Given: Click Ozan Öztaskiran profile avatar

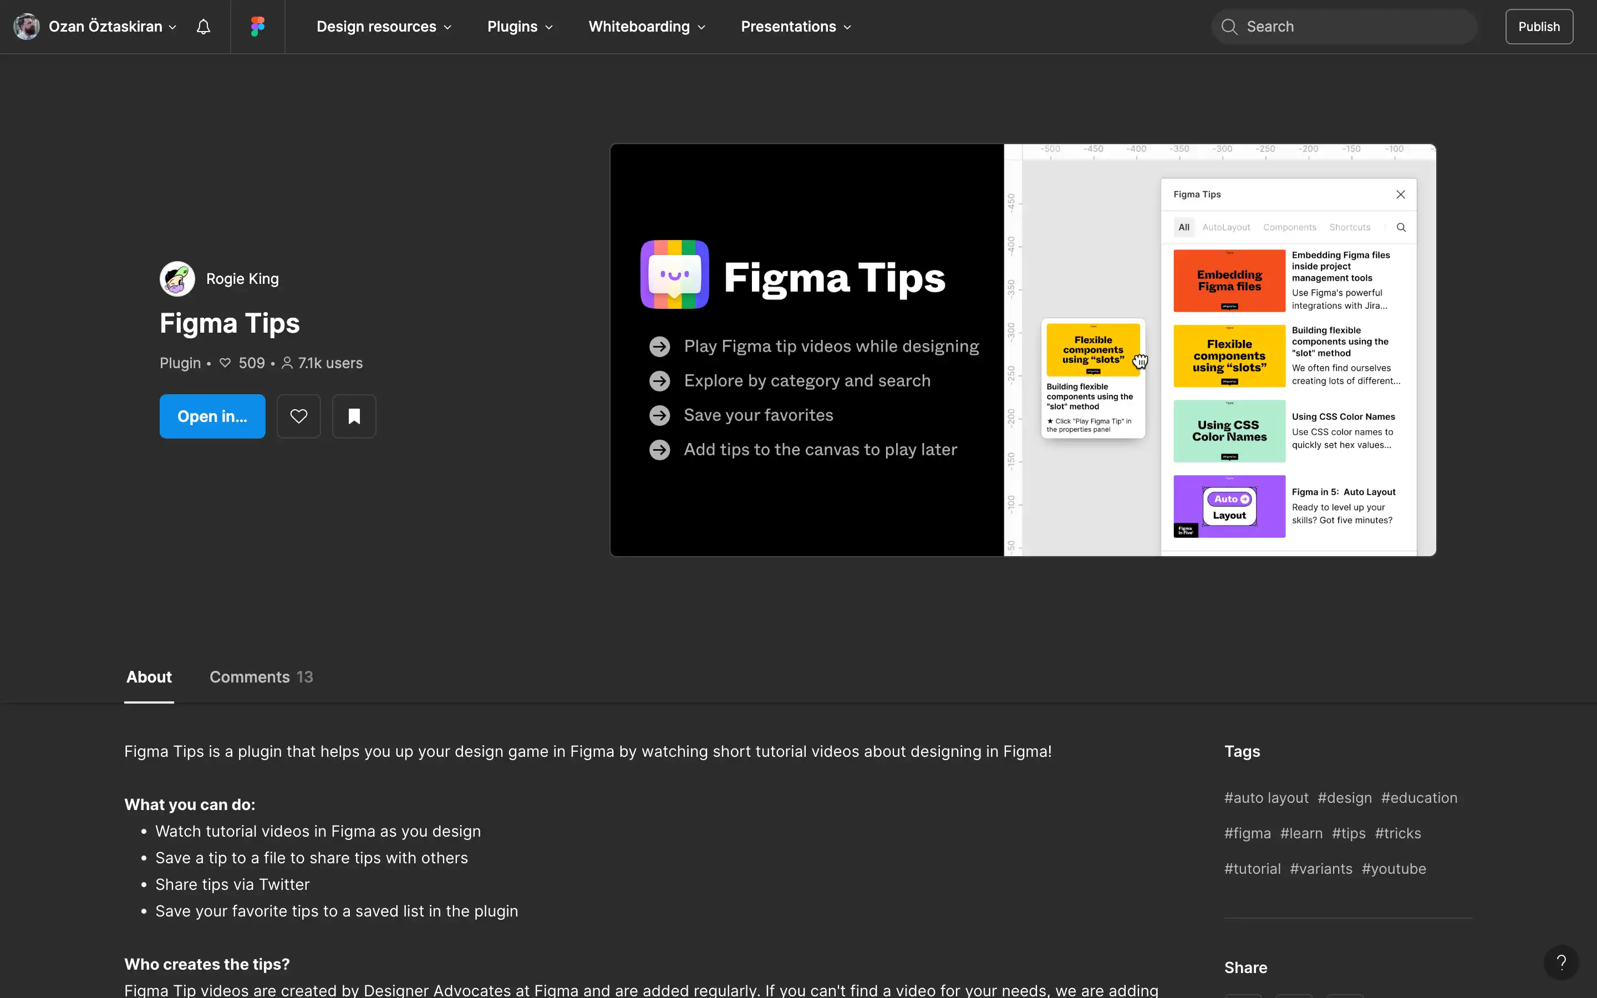Looking at the screenshot, I should click(27, 27).
